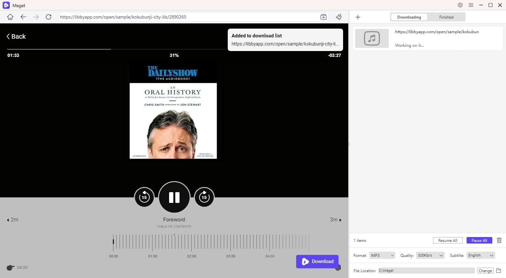Switch to the Finished tab
506x278 pixels.
point(446,17)
